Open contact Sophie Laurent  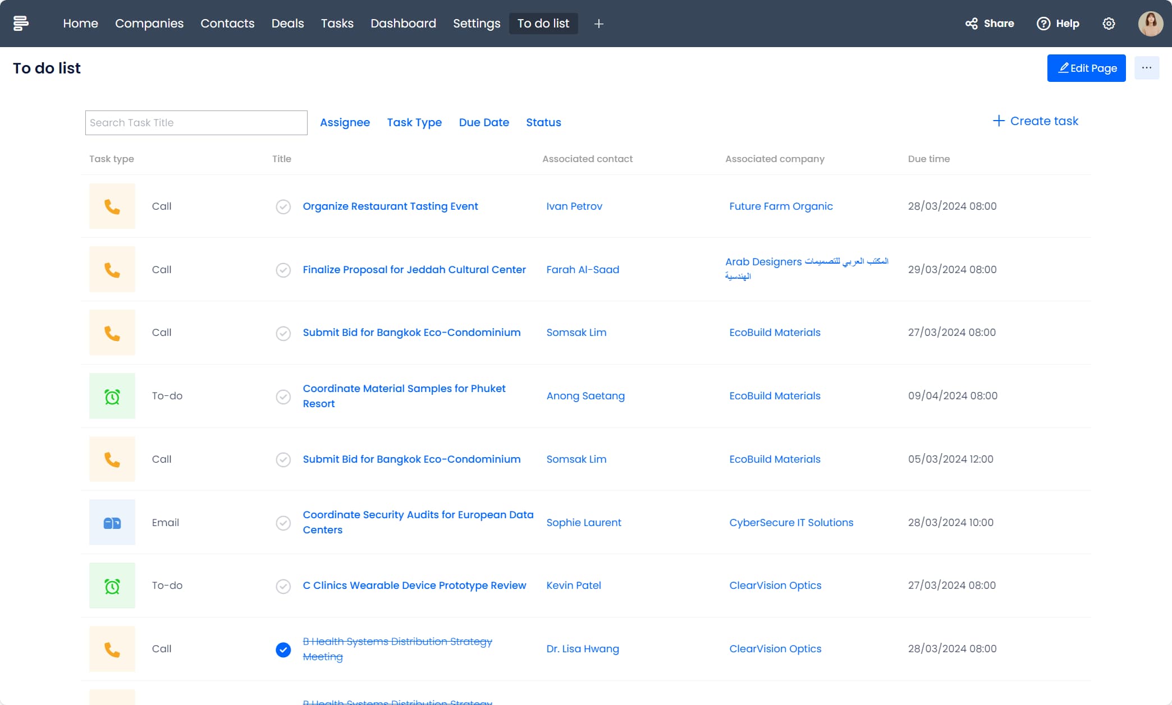[584, 523]
